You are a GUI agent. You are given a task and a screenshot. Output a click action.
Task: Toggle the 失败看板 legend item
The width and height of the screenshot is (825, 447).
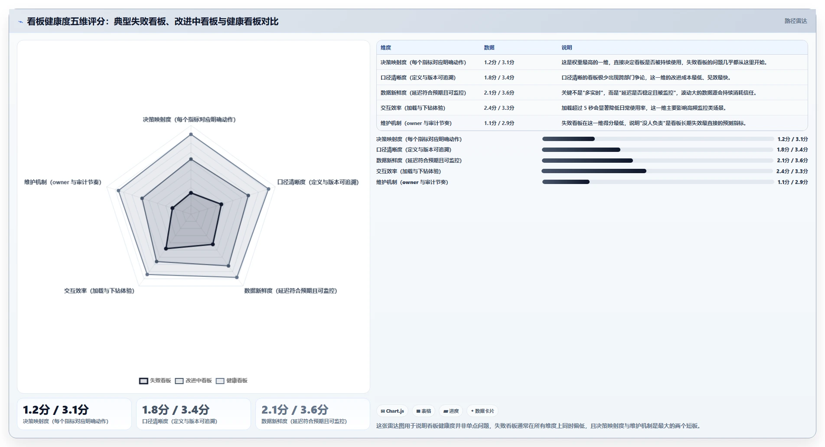[155, 381]
